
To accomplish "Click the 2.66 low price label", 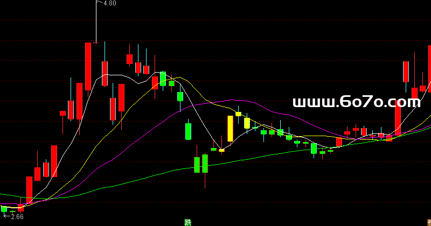I will pos(17,217).
